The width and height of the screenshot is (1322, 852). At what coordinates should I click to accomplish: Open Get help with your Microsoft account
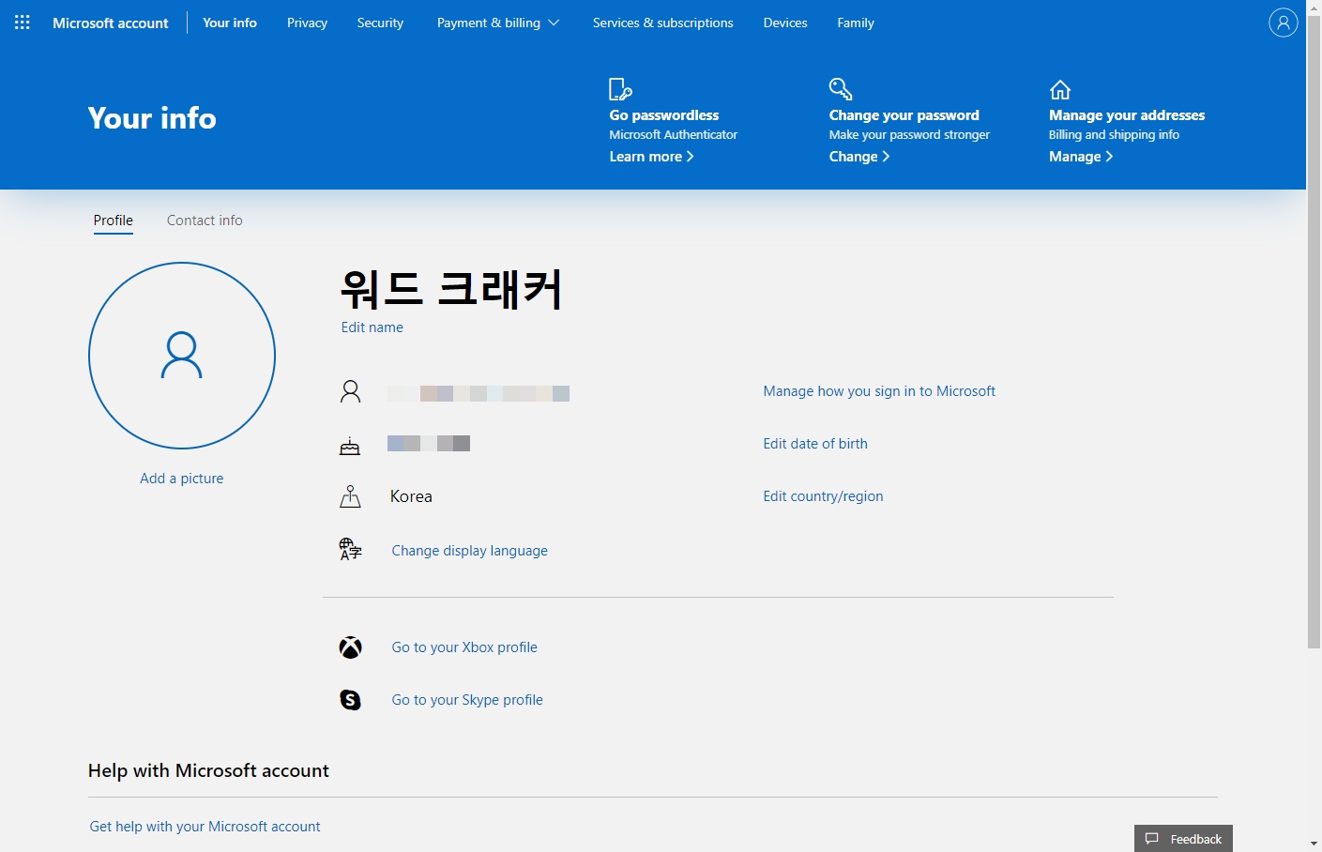click(x=205, y=826)
